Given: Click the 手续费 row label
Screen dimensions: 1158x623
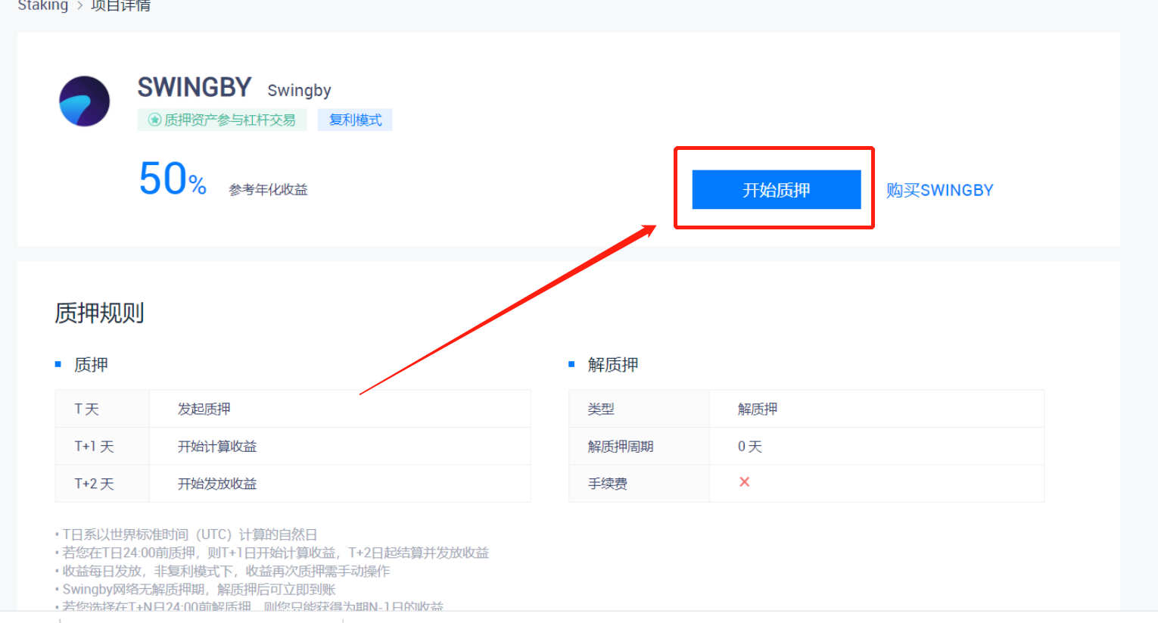Looking at the screenshot, I should pyautogui.click(x=608, y=484).
